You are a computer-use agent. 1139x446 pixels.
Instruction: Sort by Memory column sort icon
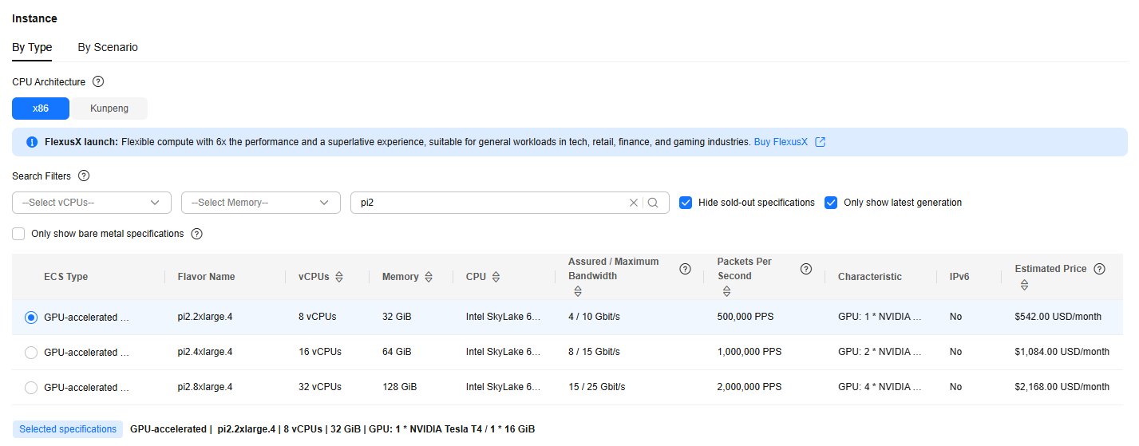pos(429,277)
